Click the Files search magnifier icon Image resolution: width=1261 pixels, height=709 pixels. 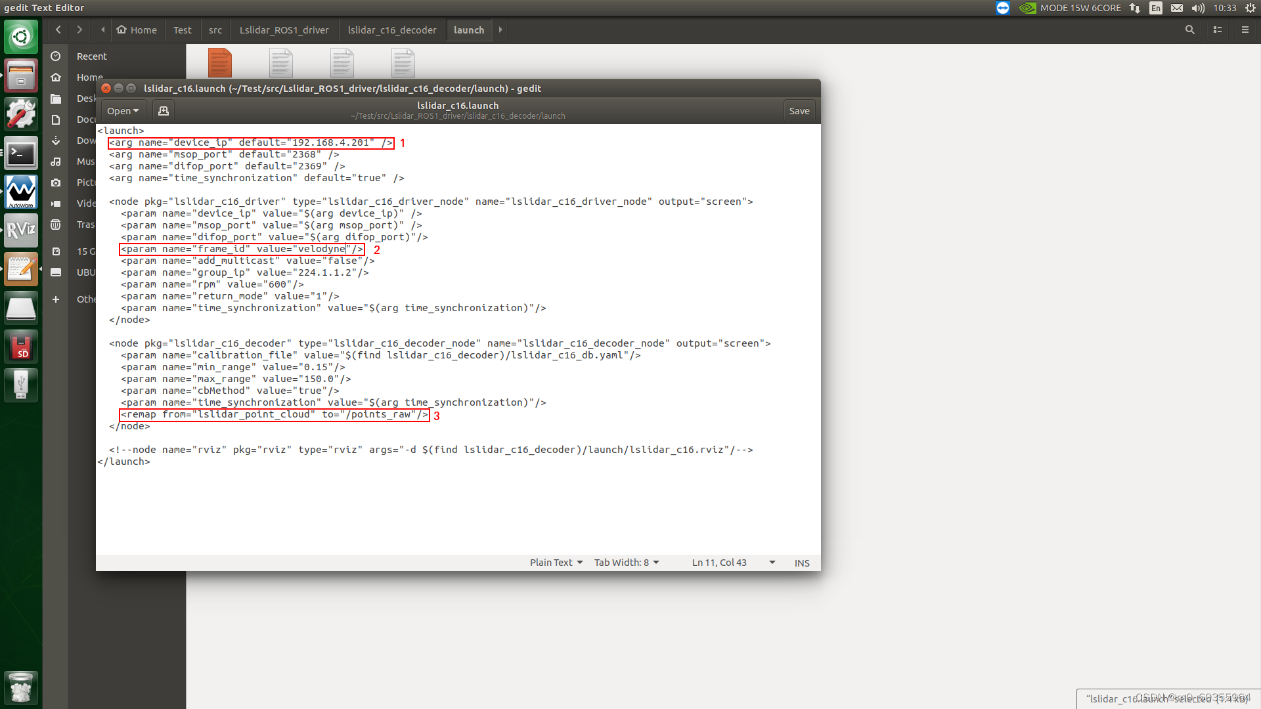[1189, 30]
